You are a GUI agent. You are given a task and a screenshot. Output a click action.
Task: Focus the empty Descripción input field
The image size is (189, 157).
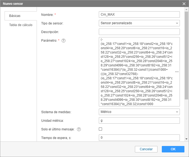139,32
